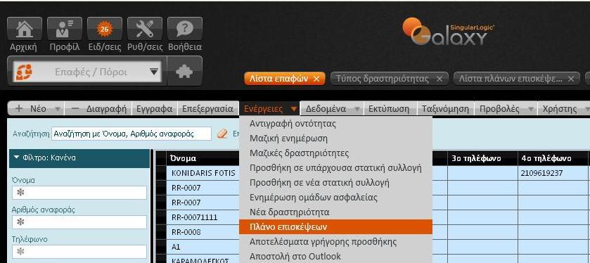Select the RR-0008 row
590x263 pixels.
tap(203, 232)
